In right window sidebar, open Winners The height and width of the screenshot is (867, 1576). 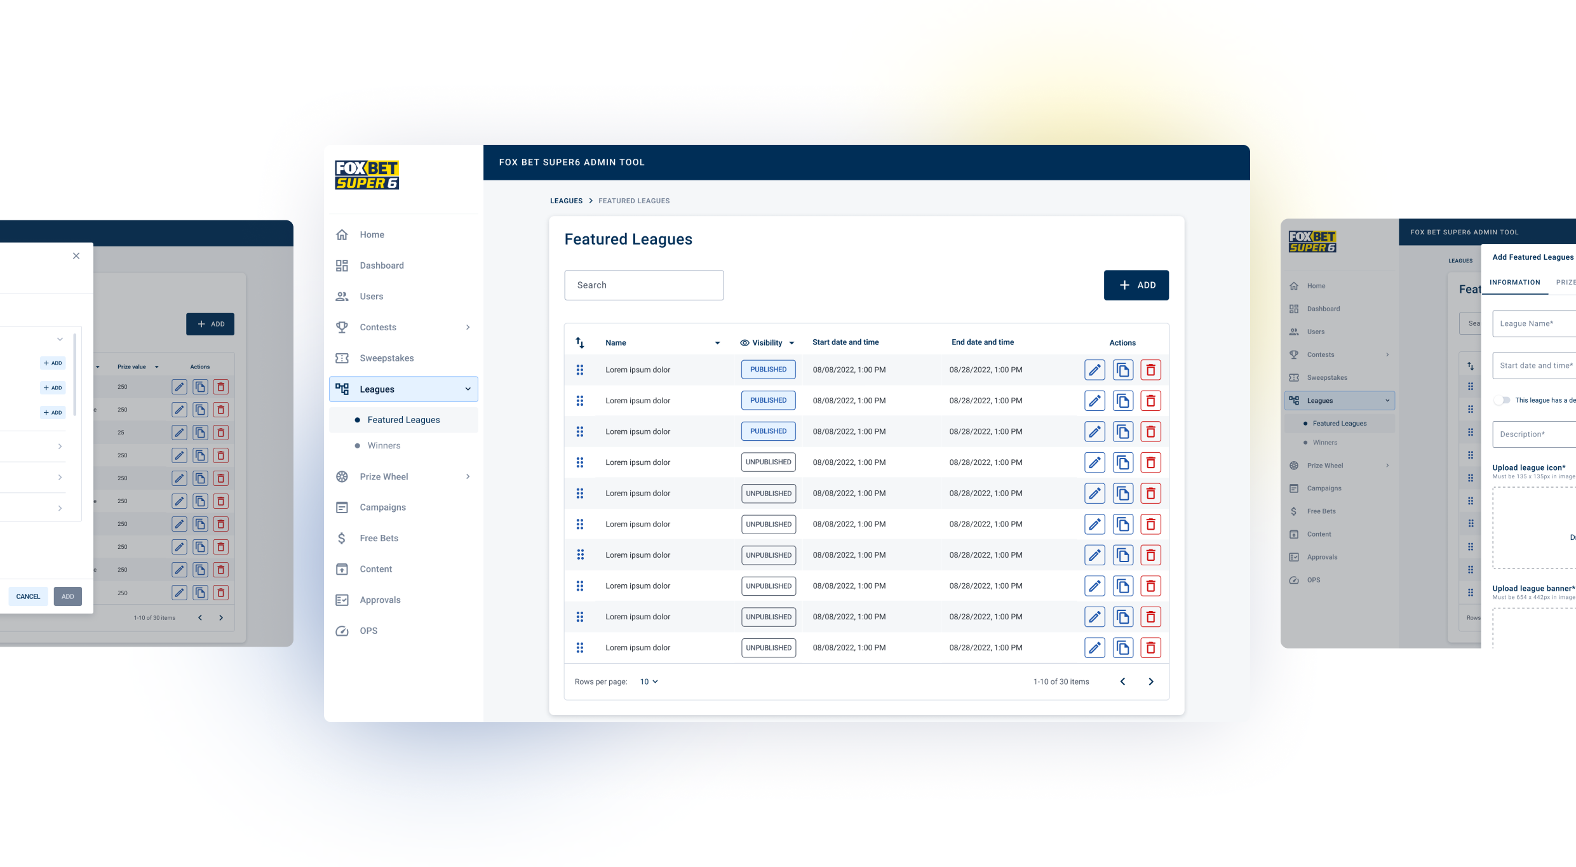(x=1324, y=443)
